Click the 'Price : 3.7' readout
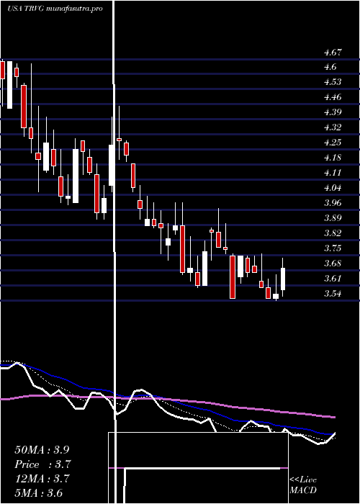This screenshot has height=504, width=360. coord(42,464)
